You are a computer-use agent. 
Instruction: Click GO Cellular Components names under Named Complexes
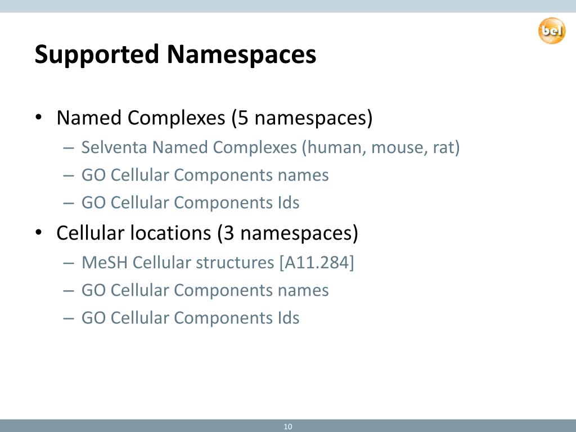coord(205,175)
